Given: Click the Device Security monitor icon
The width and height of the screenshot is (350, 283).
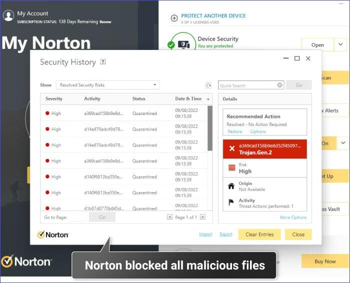Looking at the screenshot, I should click(183, 44).
